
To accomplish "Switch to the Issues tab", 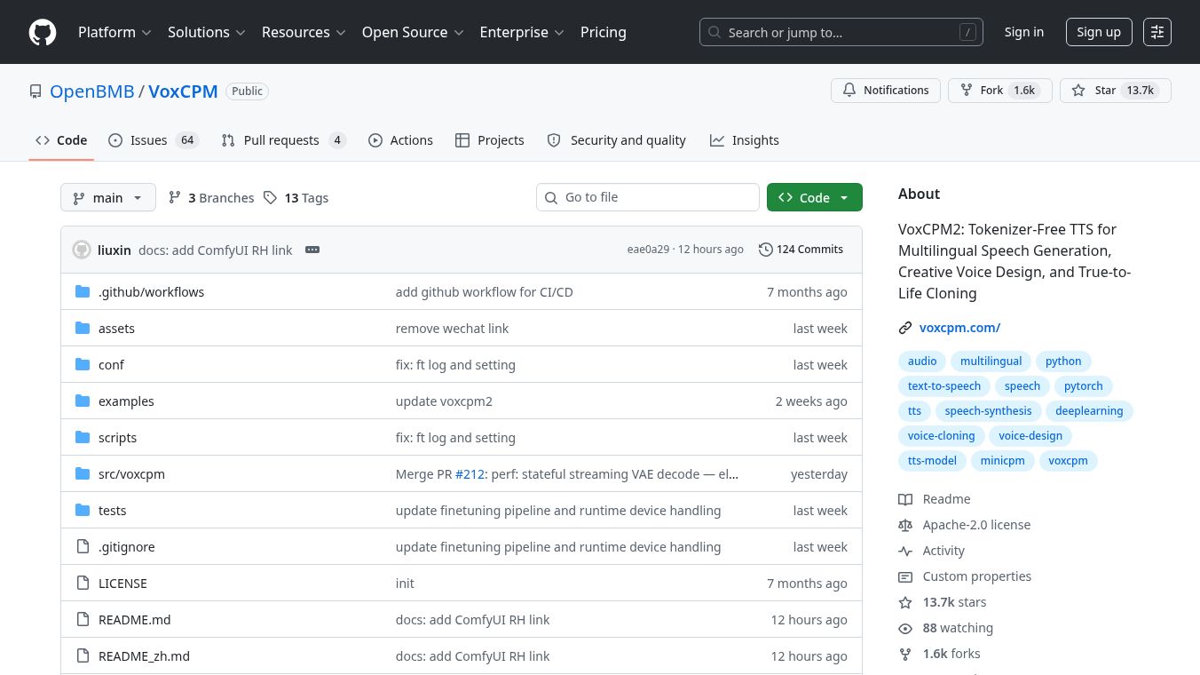I will pyautogui.click(x=153, y=140).
